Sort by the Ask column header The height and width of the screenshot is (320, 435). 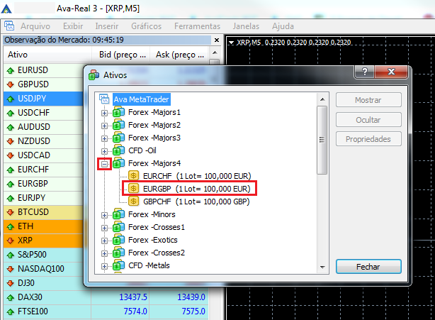[x=179, y=55]
